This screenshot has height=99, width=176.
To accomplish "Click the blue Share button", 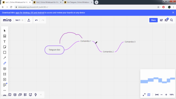I will click(x=153, y=20).
